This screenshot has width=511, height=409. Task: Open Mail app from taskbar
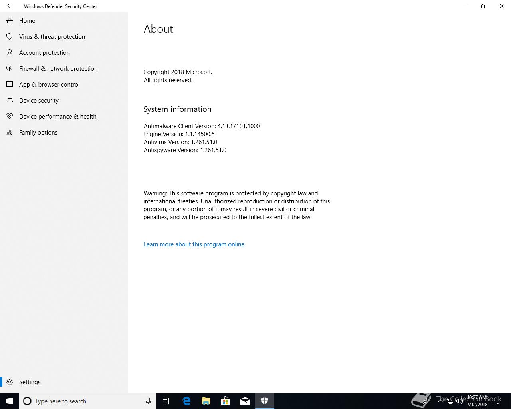click(x=245, y=401)
